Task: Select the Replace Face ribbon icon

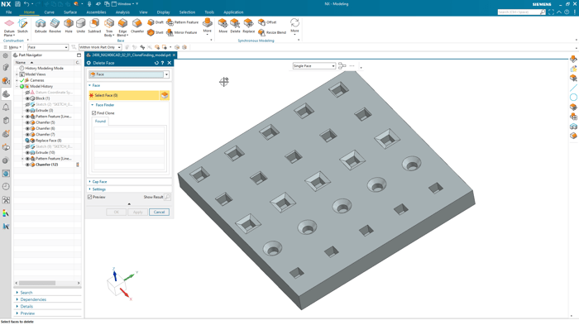Action: 248,26
